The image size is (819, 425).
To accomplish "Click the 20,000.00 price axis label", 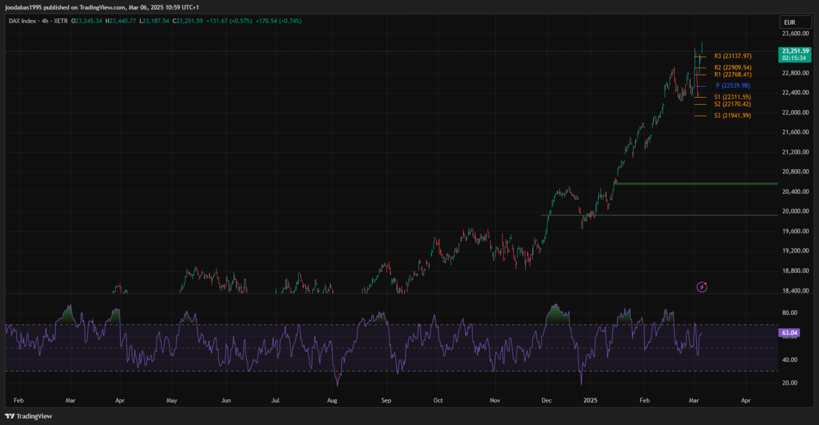I will (x=796, y=212).
